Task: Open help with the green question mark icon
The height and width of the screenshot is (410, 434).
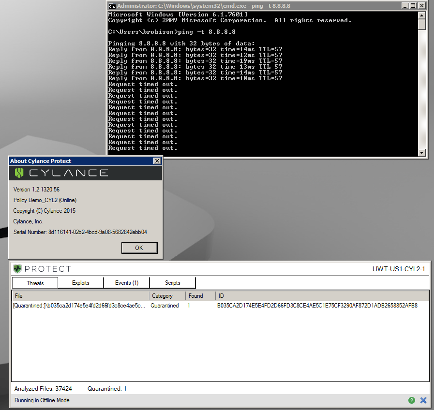Action: tap(412, 400)
